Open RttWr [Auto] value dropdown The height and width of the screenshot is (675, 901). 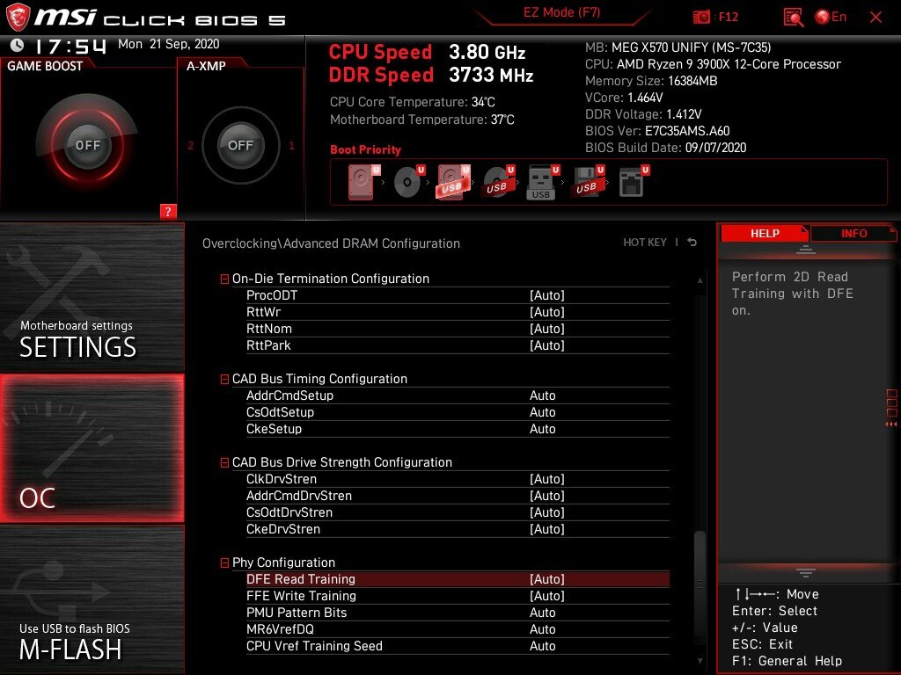point(547,312)
